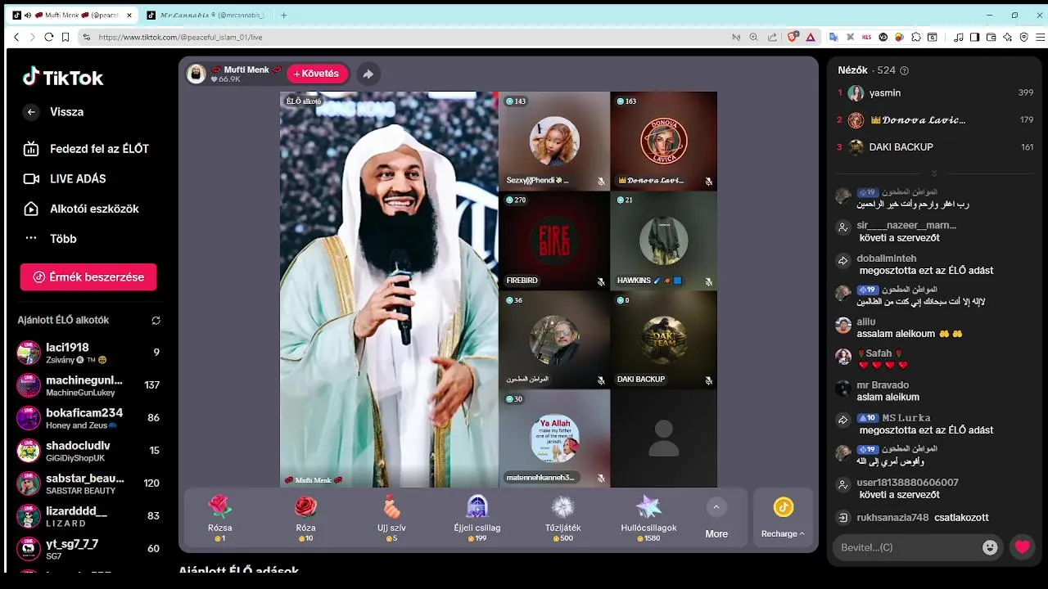Click the address bar URL
This screenshot has width=1048, height=589.
pos(180,38)
